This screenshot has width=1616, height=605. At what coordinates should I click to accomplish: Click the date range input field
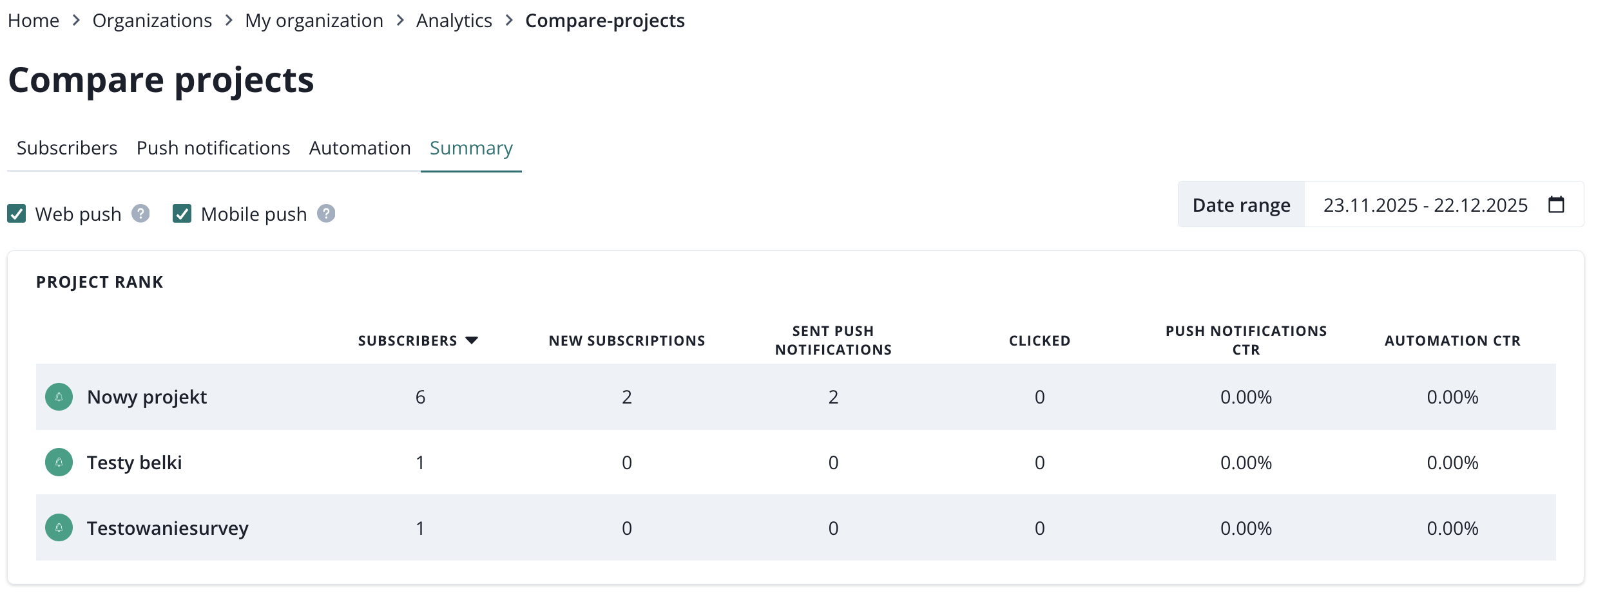[1425, 205]
